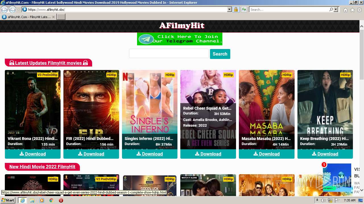Open V2 PreDvDRip tagged movie thumbnail
The image size is (364, 204).
click(x=91, y=186)
